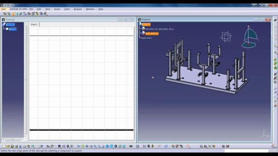Screen dimensions: 278x156
Task: Select the Applications node in product tree
Action: tap(146, 38)
